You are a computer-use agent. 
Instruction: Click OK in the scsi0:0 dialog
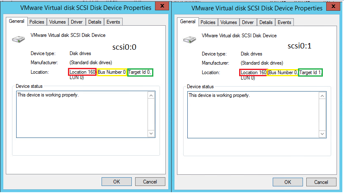point(116,181)
